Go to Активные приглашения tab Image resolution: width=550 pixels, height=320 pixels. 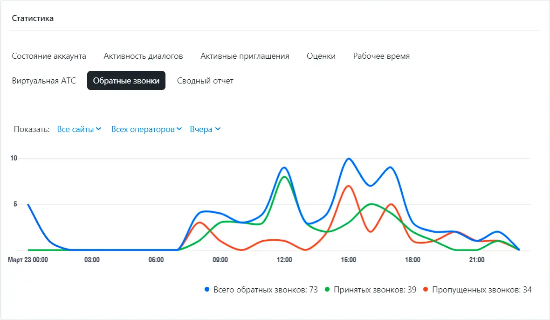(245, 56)
